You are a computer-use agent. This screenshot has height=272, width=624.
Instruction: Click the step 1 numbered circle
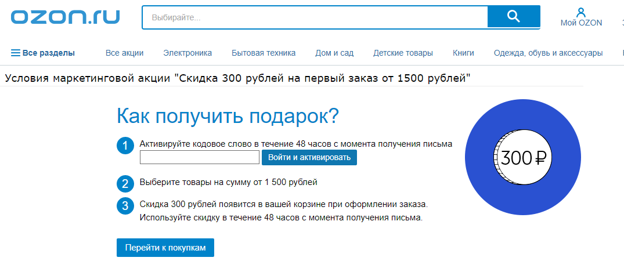tap(125, 146)
